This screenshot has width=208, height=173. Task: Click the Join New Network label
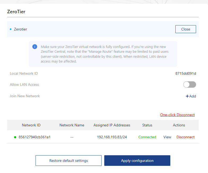coord(25,96)
